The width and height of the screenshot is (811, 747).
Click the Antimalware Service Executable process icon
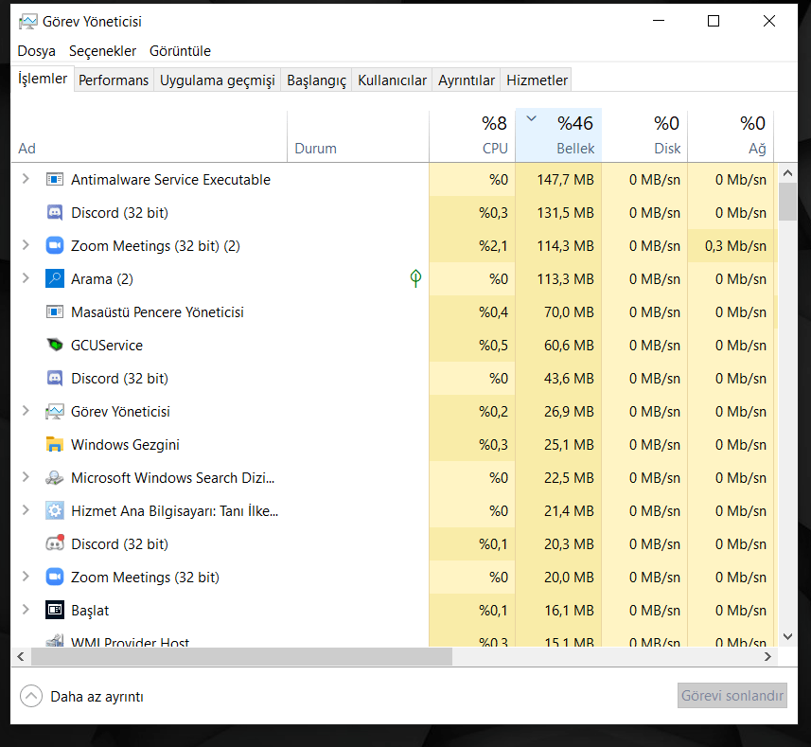tap(55, 180)
